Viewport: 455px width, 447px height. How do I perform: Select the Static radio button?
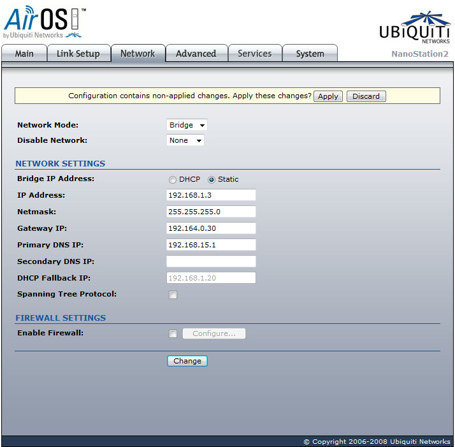(212, 180)
